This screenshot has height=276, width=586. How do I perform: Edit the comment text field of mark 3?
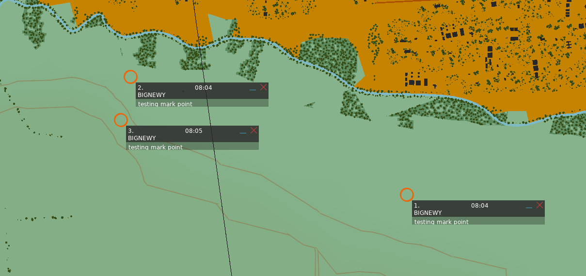coord(192,146)
